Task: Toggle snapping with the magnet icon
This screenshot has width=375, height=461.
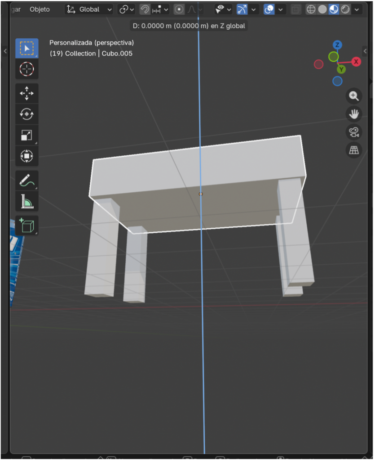Action: click(145, 9)
